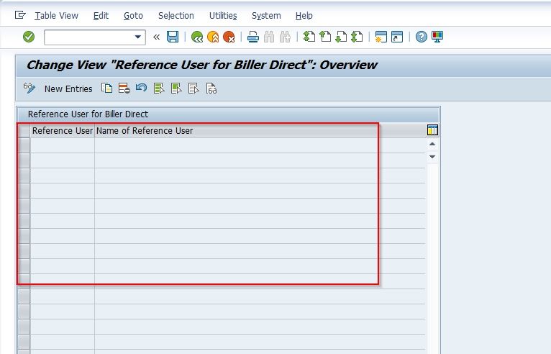Open the Utilities menu

[223, 15]
